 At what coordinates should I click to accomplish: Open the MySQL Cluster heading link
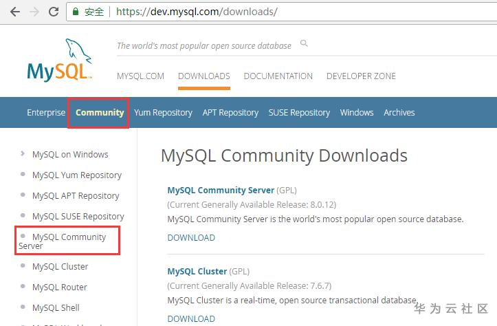click(197, 272)
